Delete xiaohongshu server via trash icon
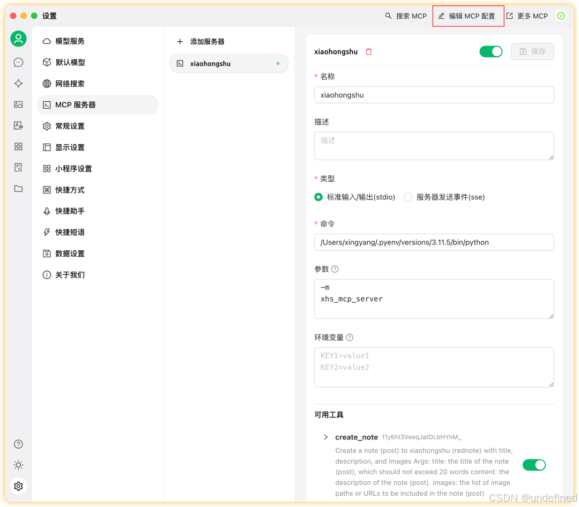 368,51
